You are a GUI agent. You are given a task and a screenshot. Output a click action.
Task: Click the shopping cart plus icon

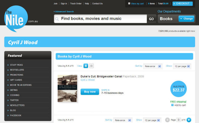129,4
